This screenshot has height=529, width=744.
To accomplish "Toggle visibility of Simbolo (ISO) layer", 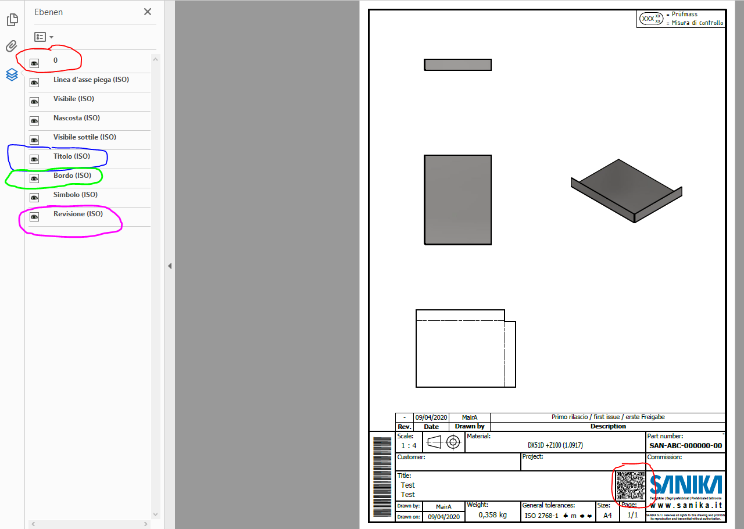I will point(35,197).
